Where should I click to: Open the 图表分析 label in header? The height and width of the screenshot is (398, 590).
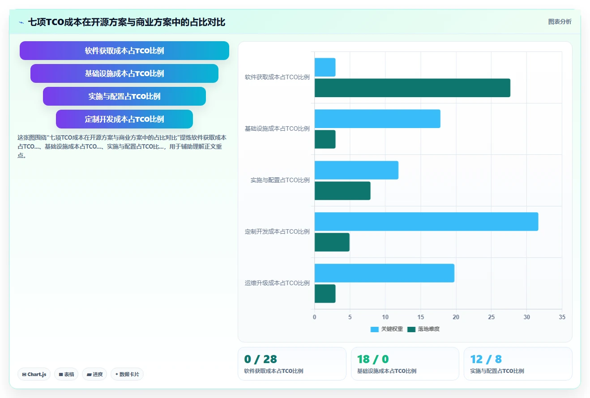tap(560, 21)
